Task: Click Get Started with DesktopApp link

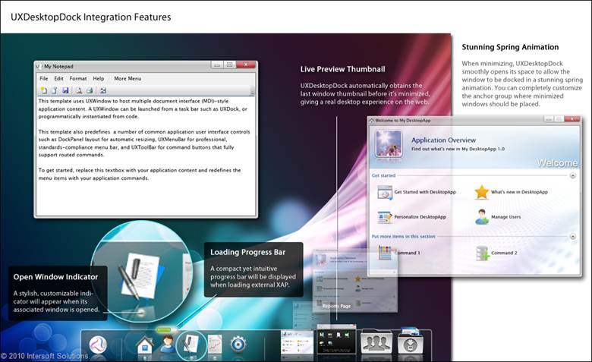Action: 425,192
